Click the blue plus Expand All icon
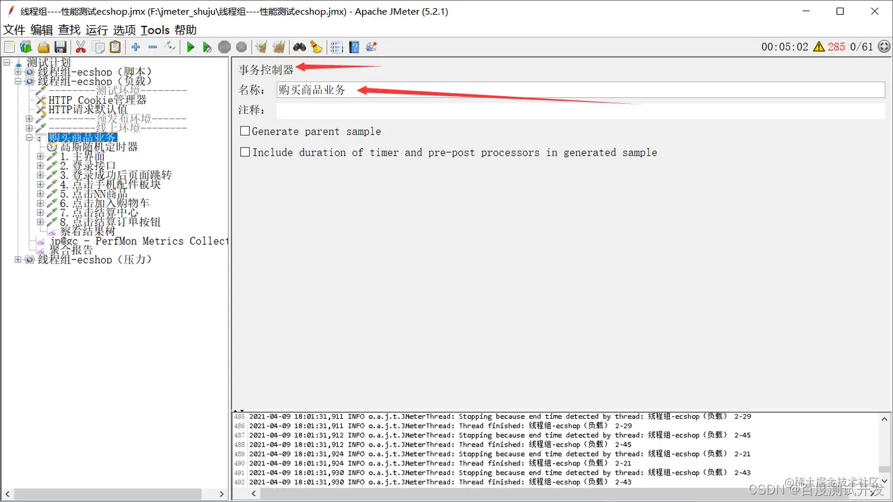 point(136,47)
